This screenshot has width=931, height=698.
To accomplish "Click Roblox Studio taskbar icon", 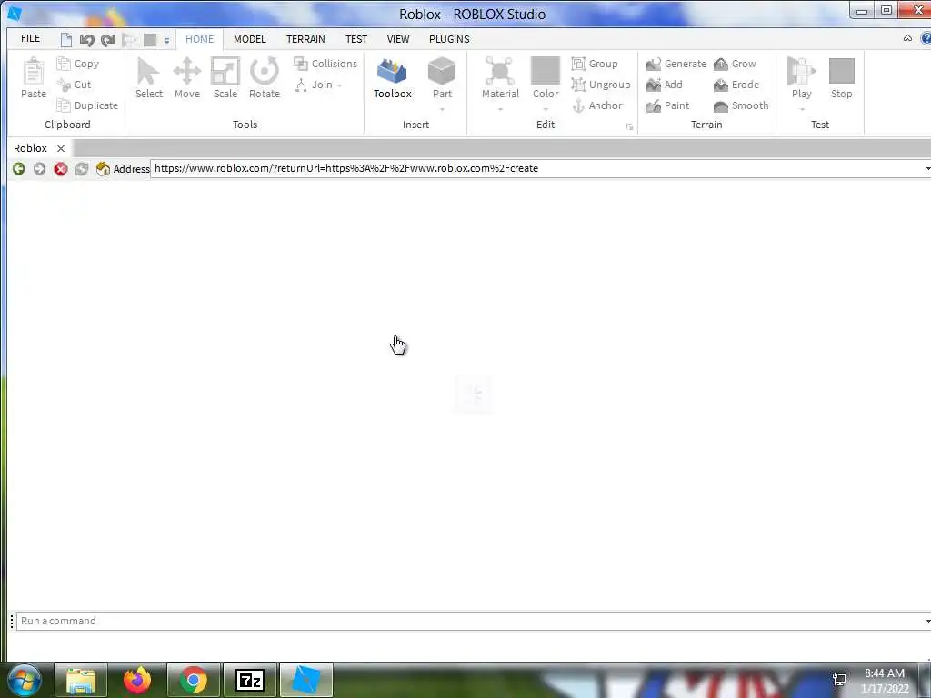I will click(x=306, y=680).
